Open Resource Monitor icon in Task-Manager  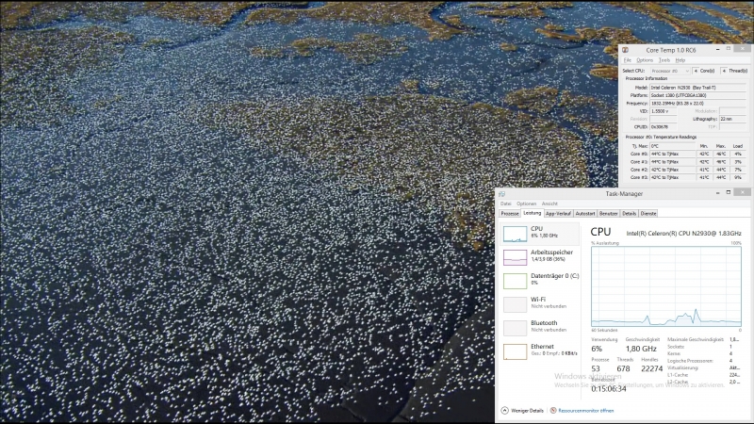coord(553,411)
